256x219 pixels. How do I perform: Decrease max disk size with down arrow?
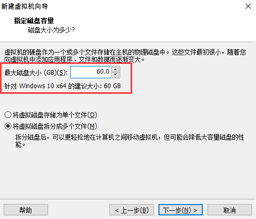coord(116,75)
